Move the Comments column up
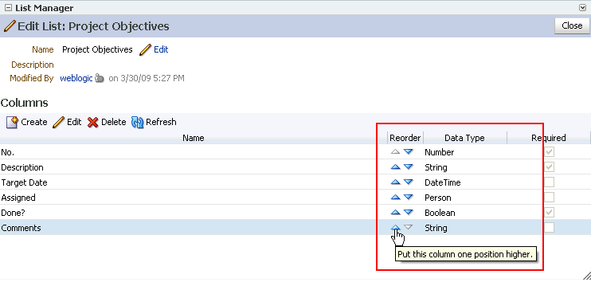The height and width of the screenshot is (290, 591). (x=395, y=227)
